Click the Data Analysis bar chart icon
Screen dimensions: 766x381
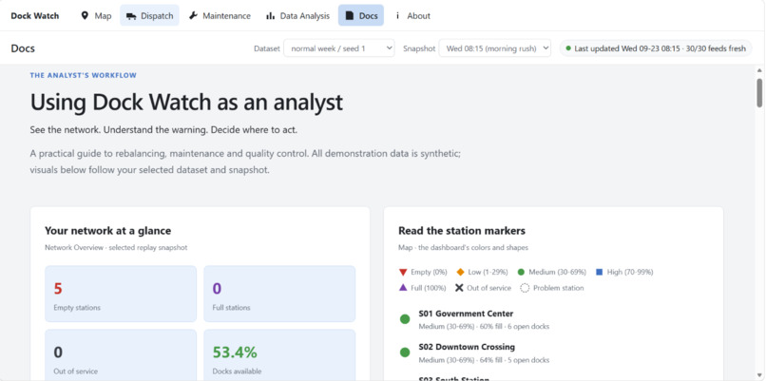coord(270,15)
